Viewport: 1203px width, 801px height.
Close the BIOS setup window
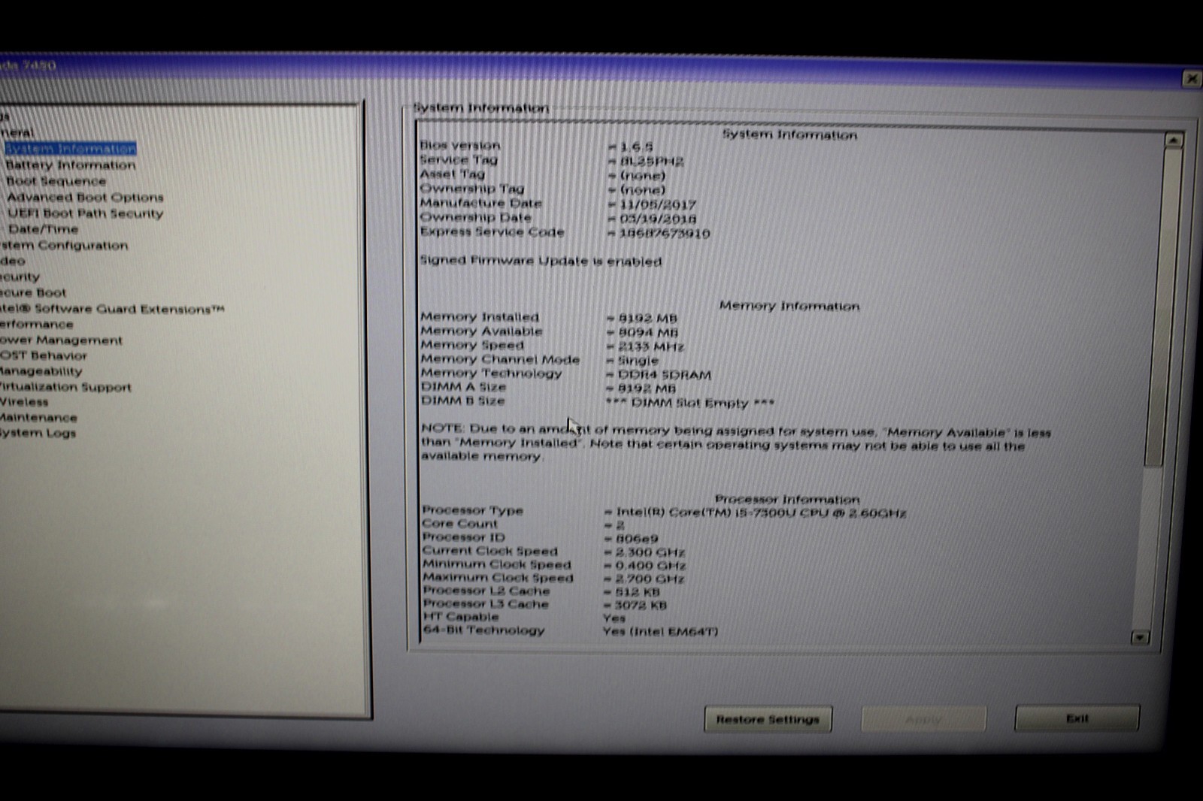1192,79
